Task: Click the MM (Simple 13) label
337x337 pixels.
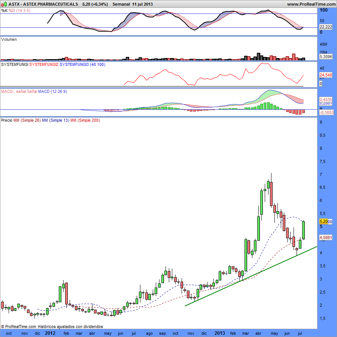Action: pos(56,120)
